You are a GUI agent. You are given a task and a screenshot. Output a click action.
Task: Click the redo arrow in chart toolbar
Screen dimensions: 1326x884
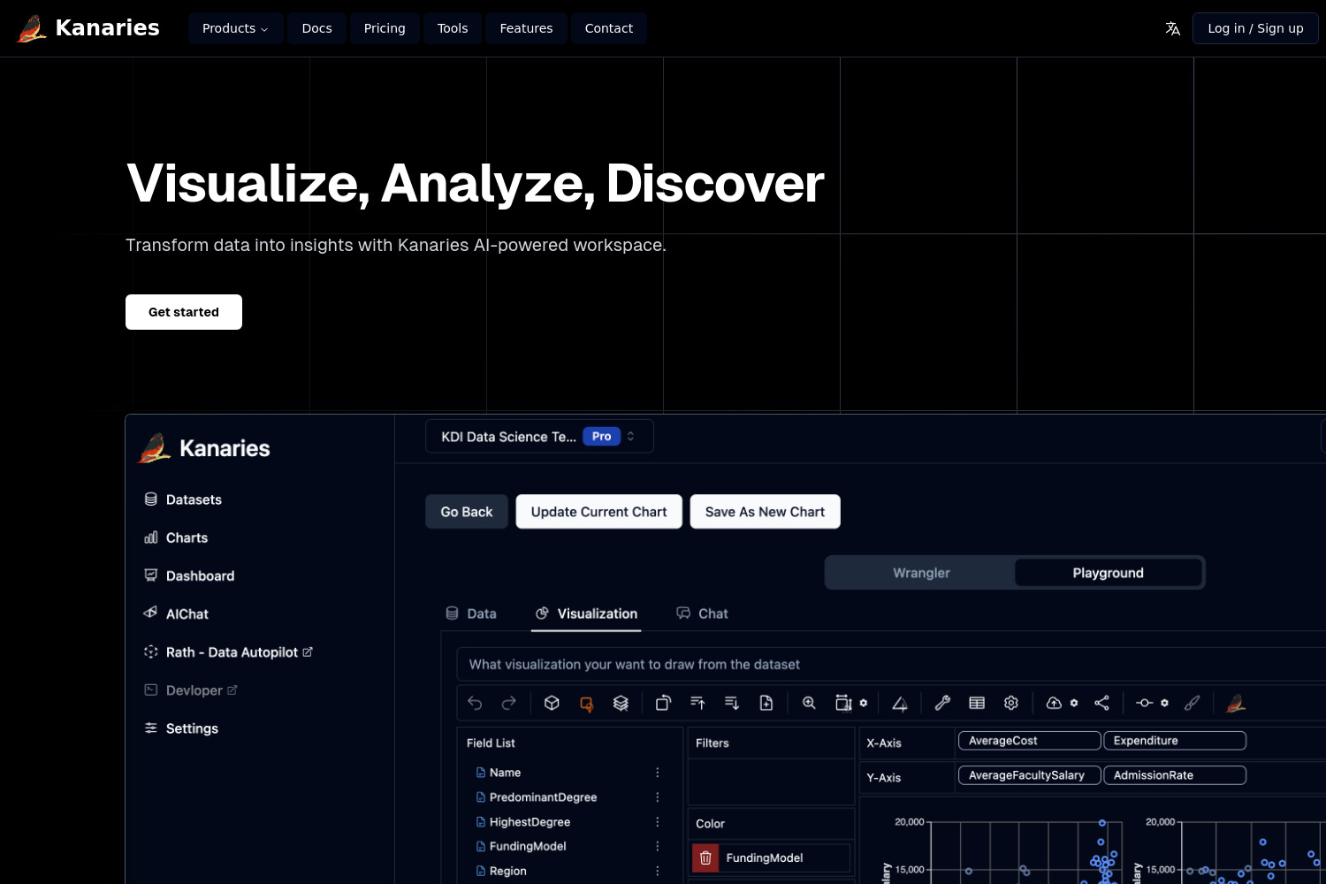(508, 703)
